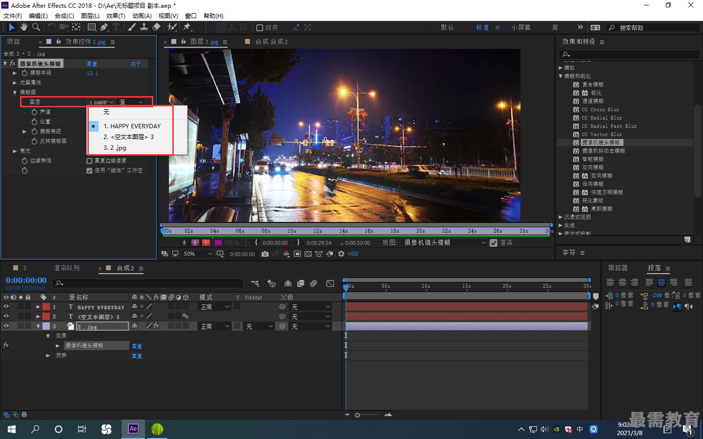Viewport: 703px width, 439px height.
Task: Uncheck 使用"线性"工作空 checkbox
Action: click(89, 170)
